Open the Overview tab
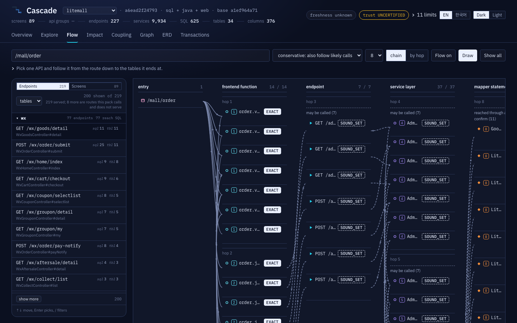Viewport: 517px width, 323px height. point(22,35)
